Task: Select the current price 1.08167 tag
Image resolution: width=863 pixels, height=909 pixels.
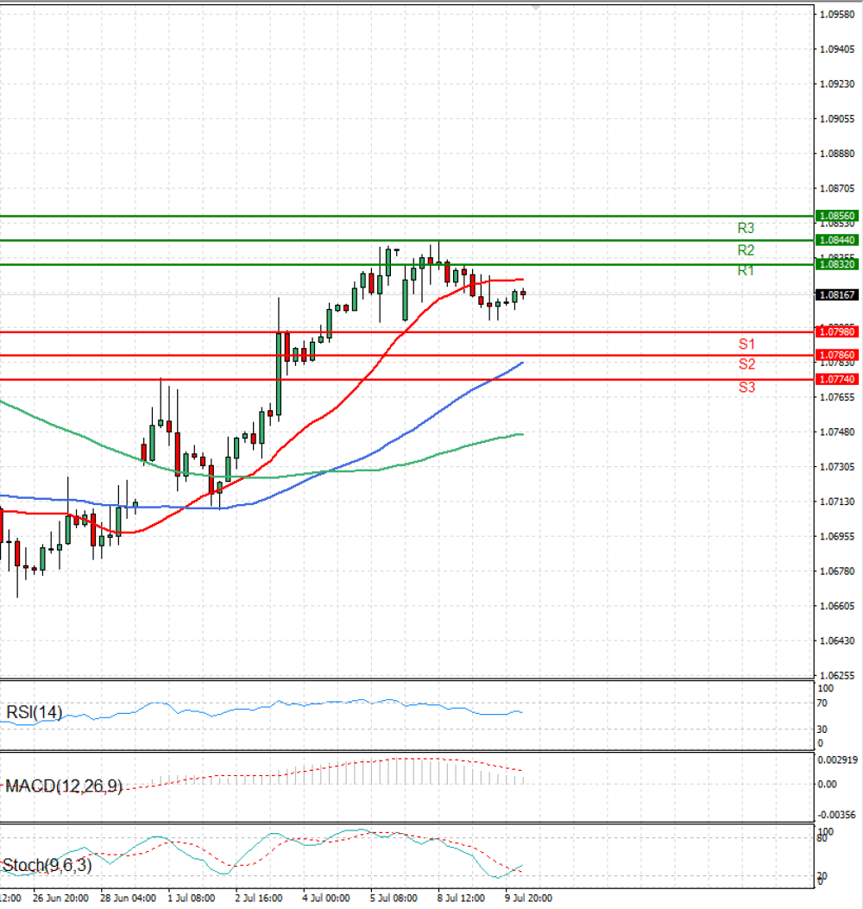Action: (837, 295)
